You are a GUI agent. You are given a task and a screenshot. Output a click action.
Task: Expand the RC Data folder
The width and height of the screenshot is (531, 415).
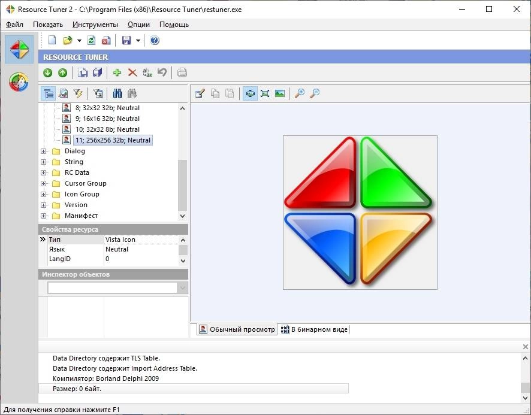click(43, 172)
